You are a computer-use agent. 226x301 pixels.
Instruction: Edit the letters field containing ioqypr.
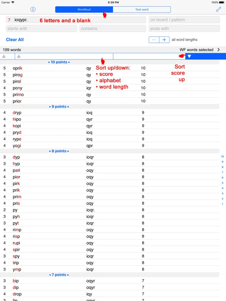click(x=76, y=20)
